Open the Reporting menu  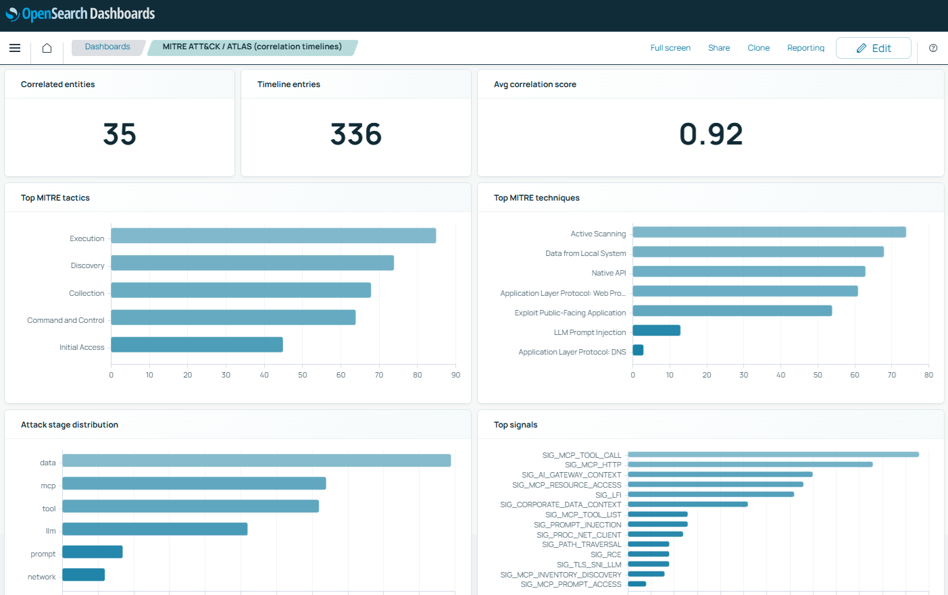click(805, 48)
